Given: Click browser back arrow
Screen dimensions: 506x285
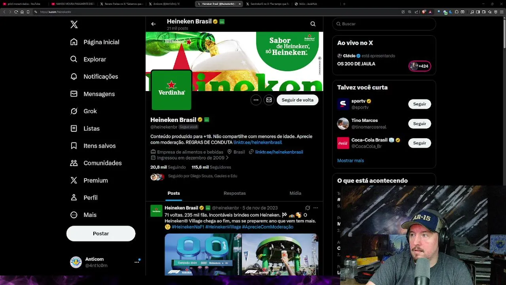Looking at the screenshot, I should tap(4, 12).
